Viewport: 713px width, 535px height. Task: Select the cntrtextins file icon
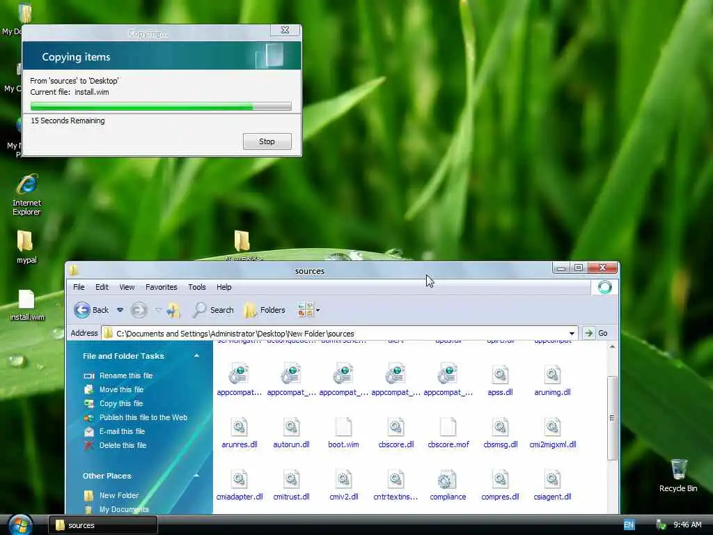pyautogui.click(x=396, y=479)
